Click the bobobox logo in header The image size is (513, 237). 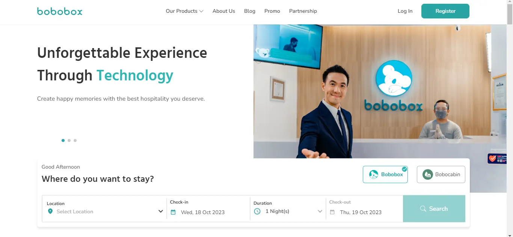(x=60, y=11)
